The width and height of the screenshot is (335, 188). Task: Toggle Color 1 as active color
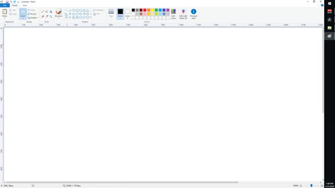pyautogui.click(x=120, y=14)
